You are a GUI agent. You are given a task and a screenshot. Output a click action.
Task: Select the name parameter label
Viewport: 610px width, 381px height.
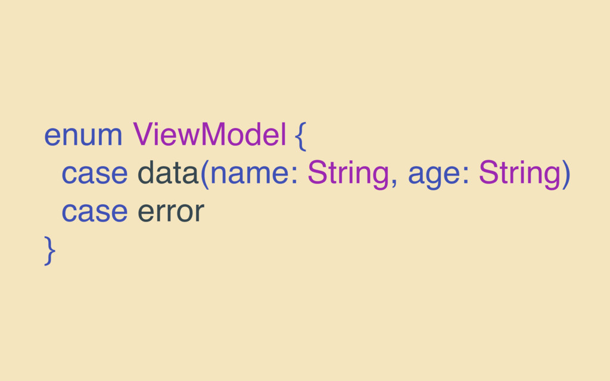(250, 173)
